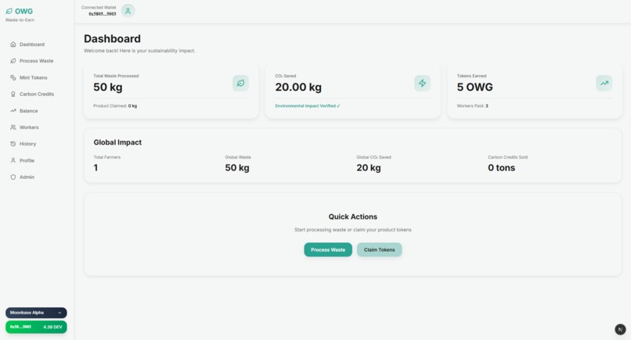Click lightning icon on CO₂ Saved card
Image resolution: width=631 pixels, height=340 pixels.
click(x=422, y=83)
